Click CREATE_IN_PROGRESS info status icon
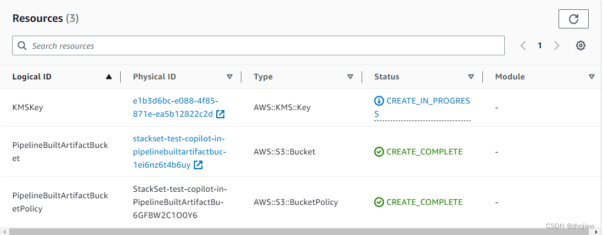 pos(379,101)
